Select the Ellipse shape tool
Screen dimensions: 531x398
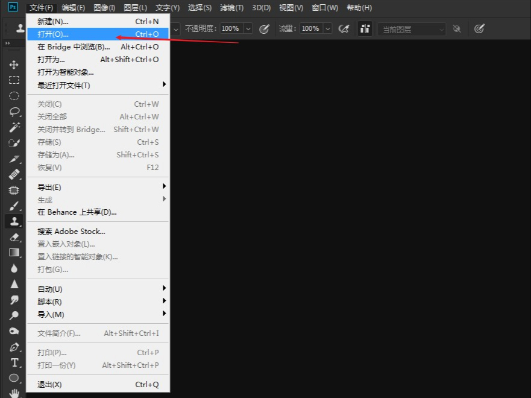coord(14,377)
